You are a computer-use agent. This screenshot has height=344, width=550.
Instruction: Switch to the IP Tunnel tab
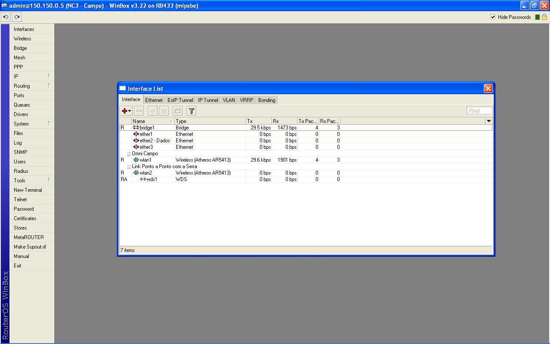208,100
